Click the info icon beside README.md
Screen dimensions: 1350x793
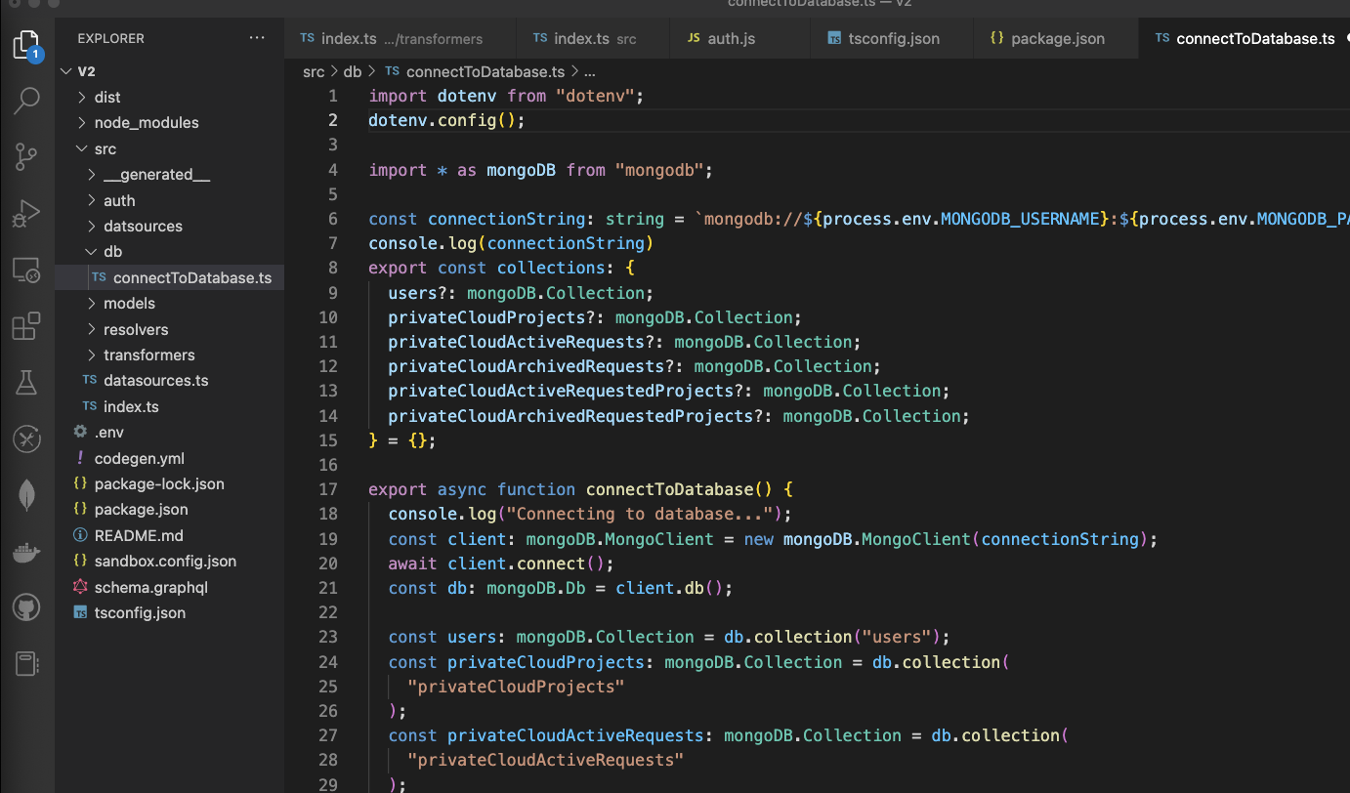(x=80, y=535)
